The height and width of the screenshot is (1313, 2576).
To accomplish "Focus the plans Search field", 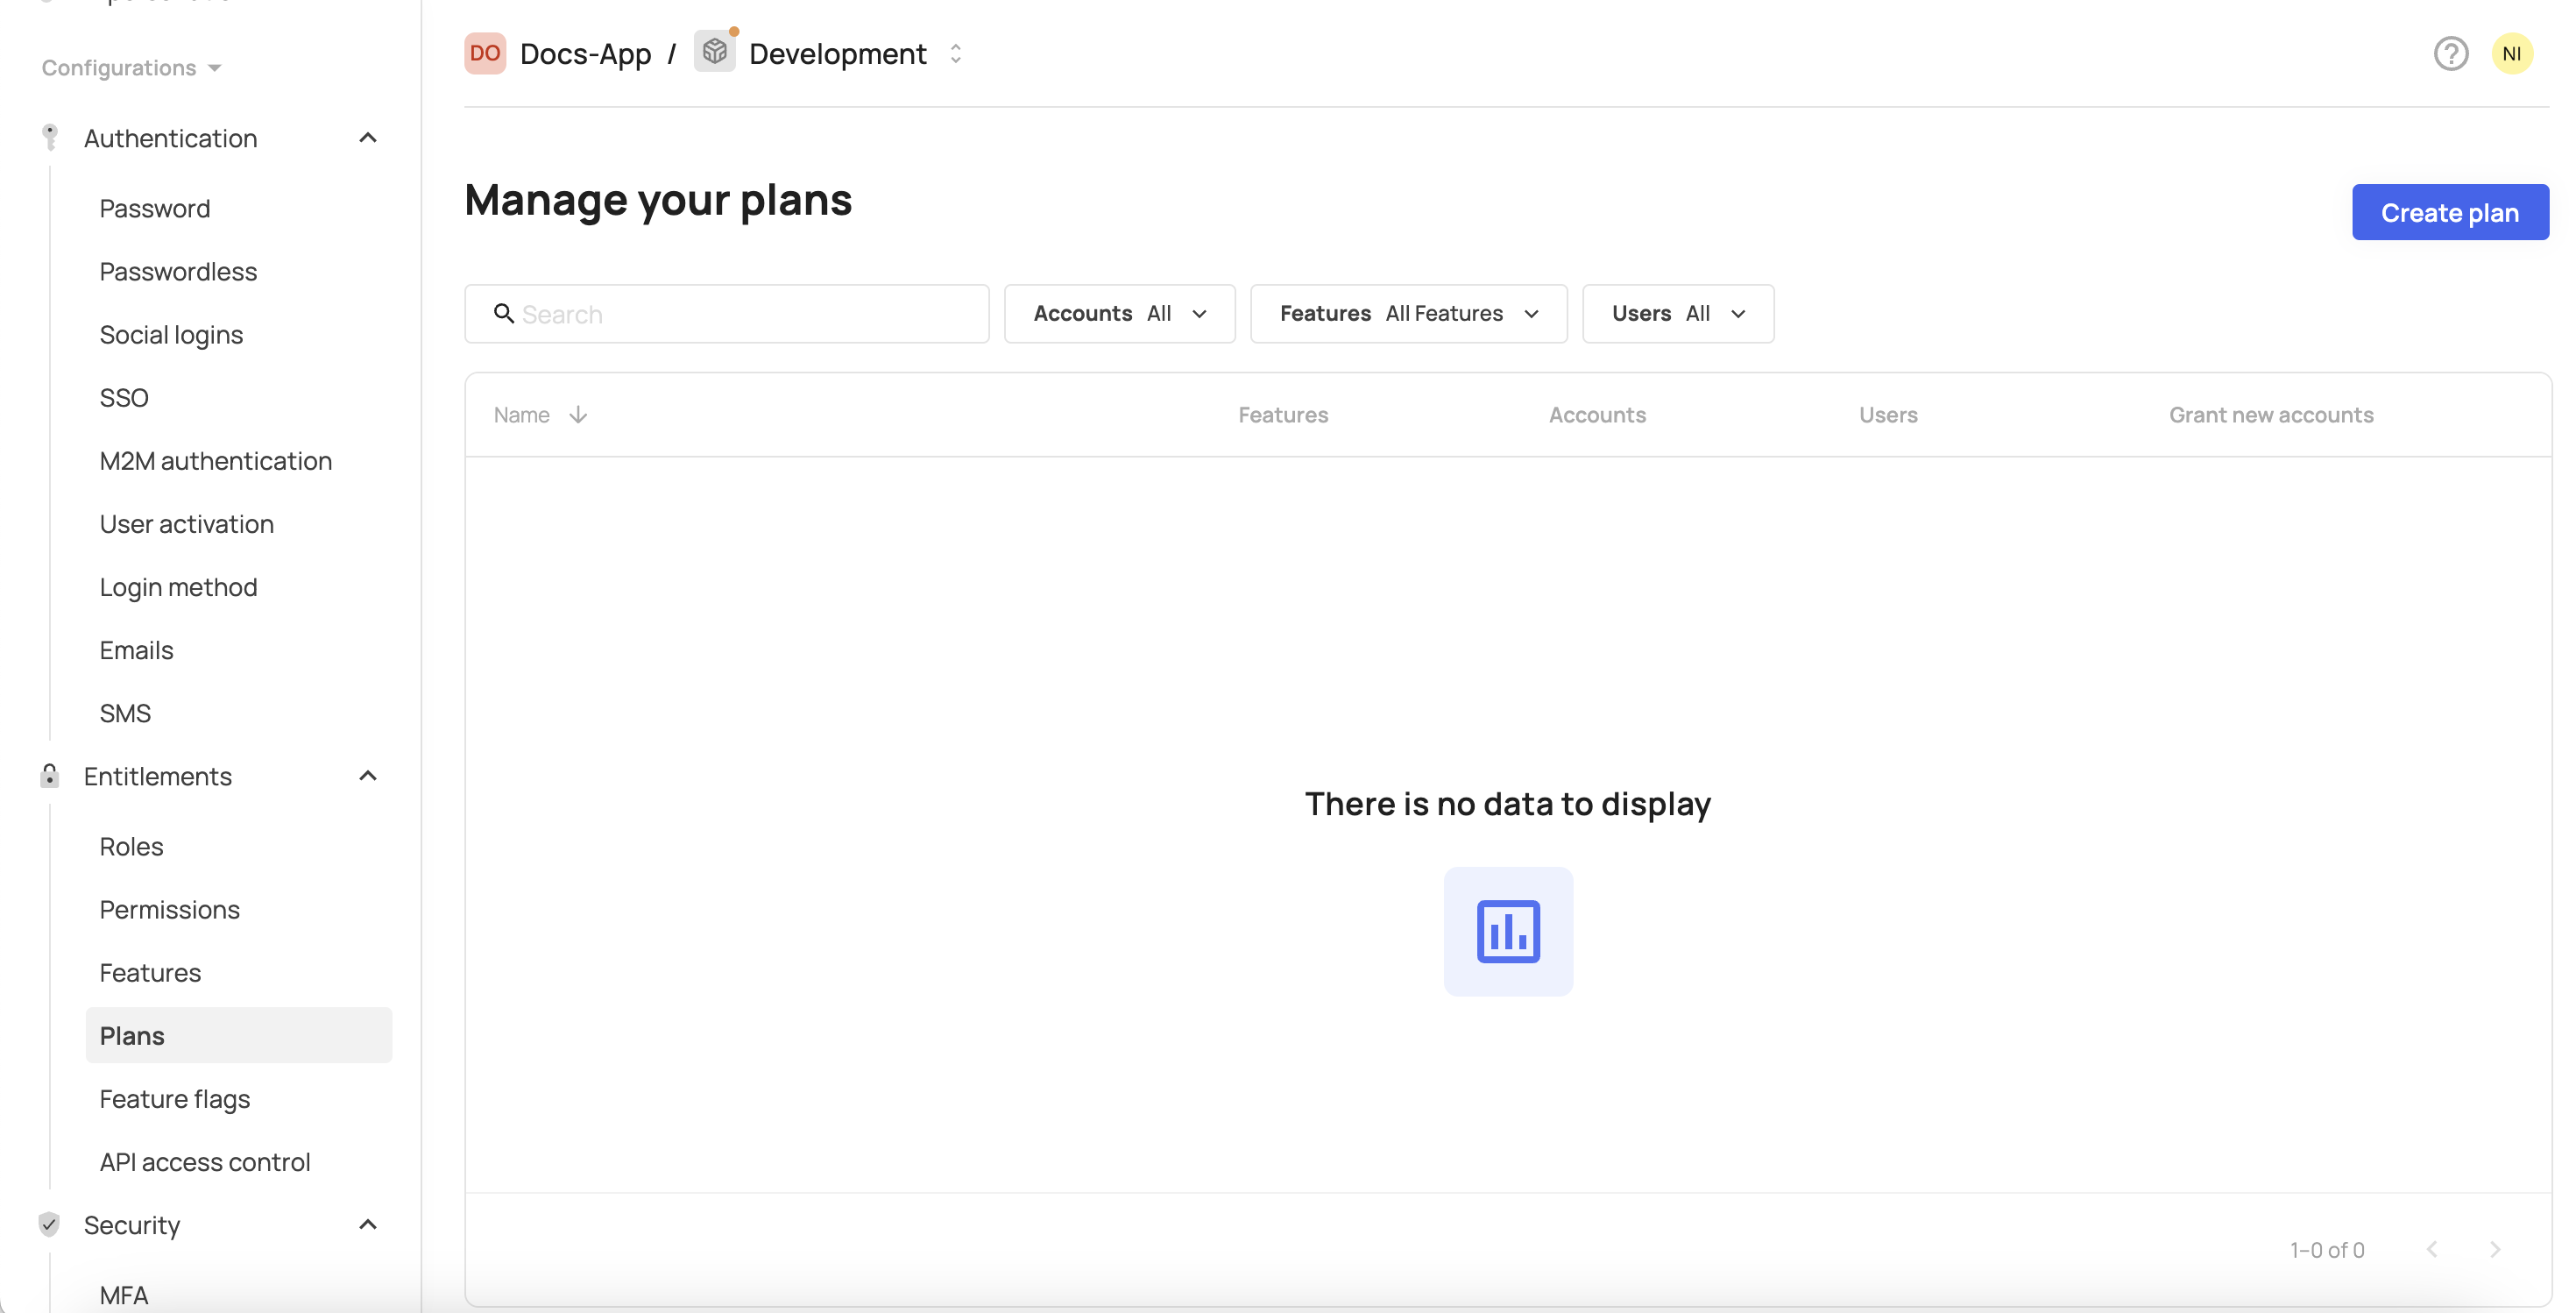I will coord(740,314).
